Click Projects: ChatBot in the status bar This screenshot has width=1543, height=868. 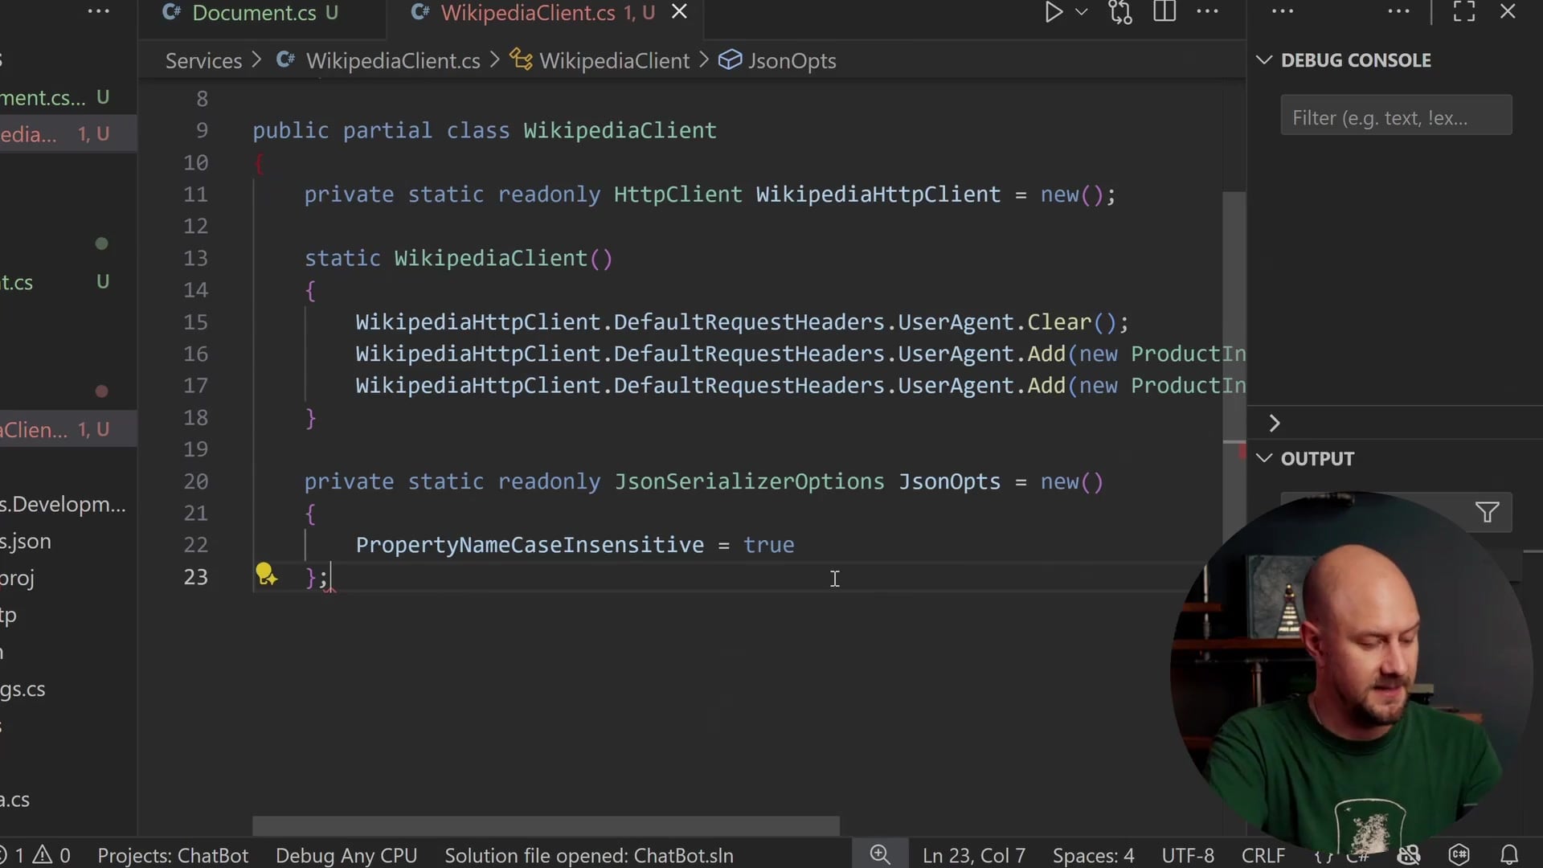coord(173,855)
